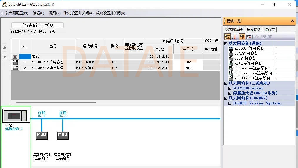Screen dimensions: 298x168
Task: Expand the COGNEX Vision System node
Action: 230,103
